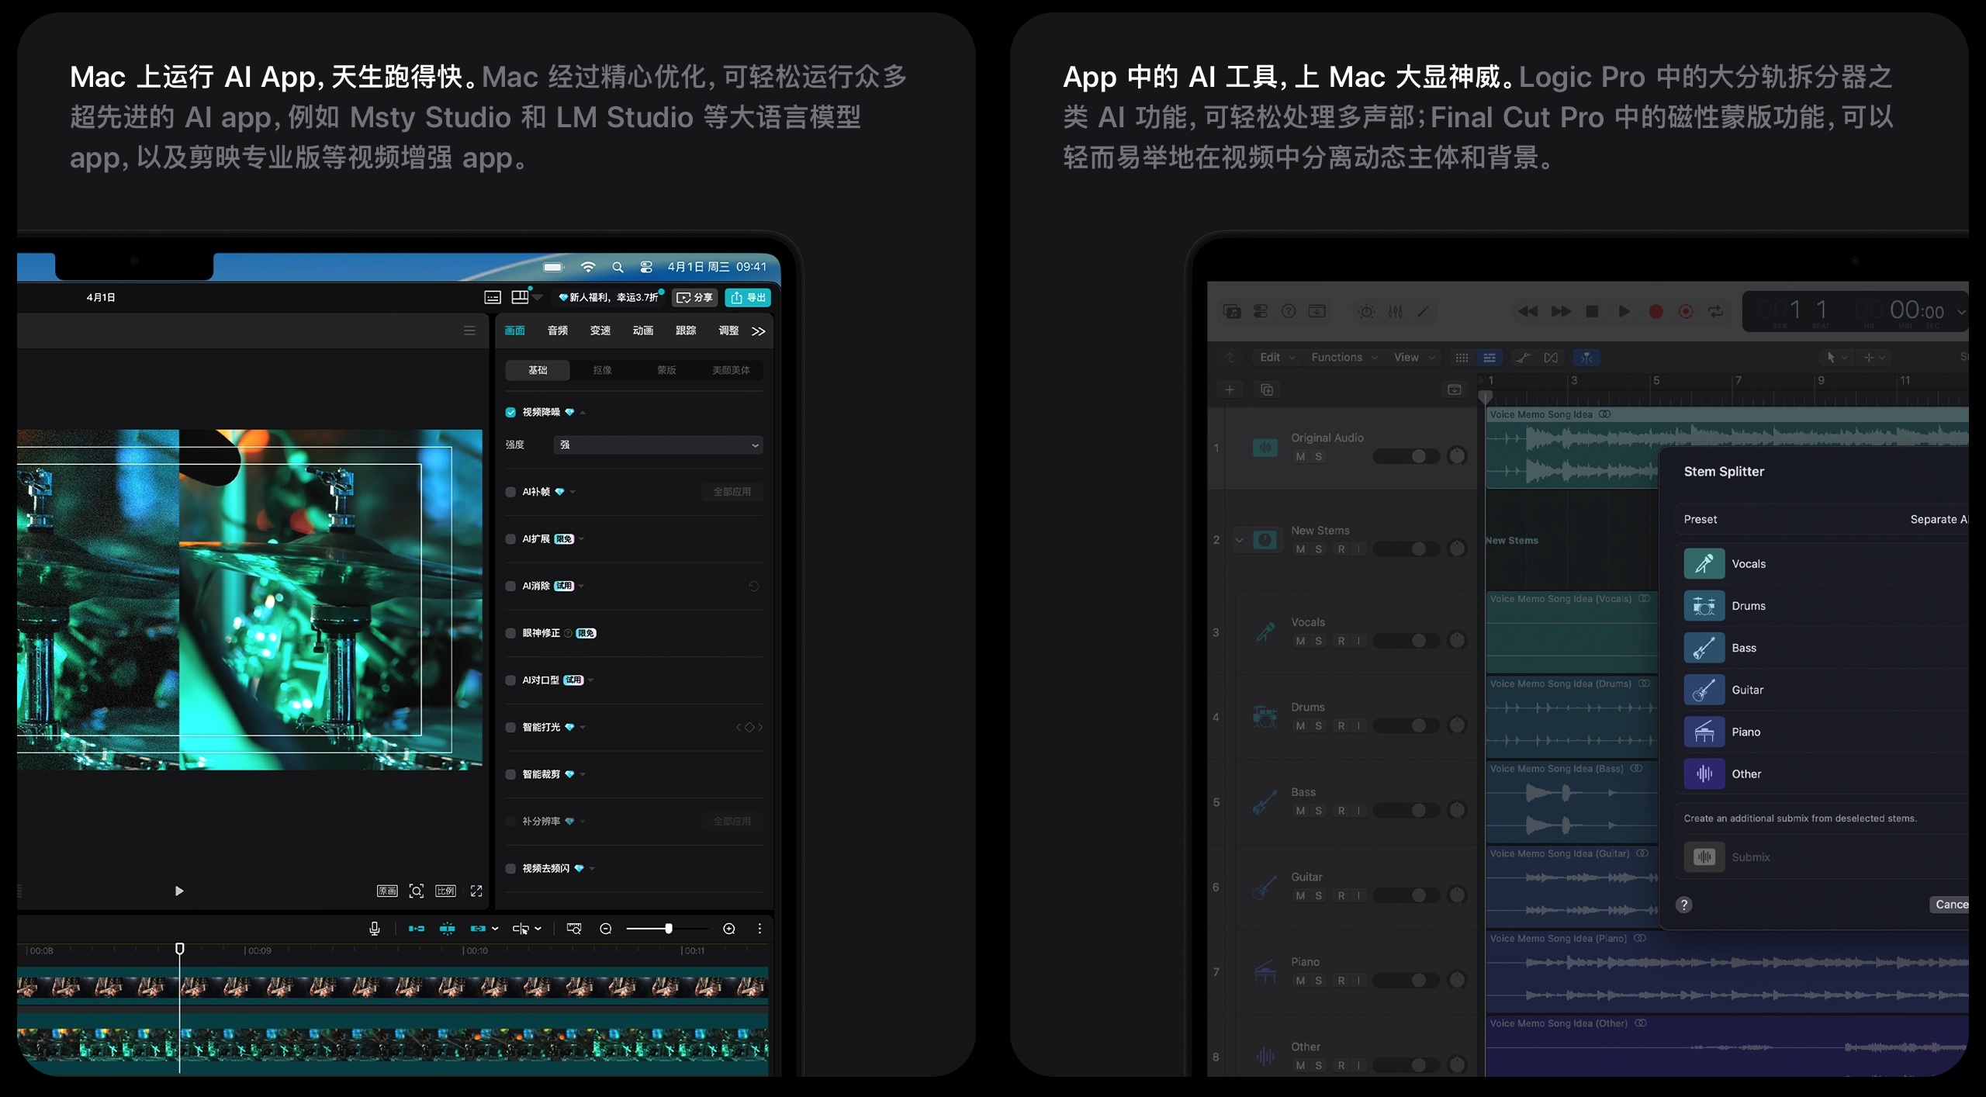Image resolution: width=1986 pixels, height=1097 pixels.
Task: Click the Piano stem icon
Action: [1704, 732]
